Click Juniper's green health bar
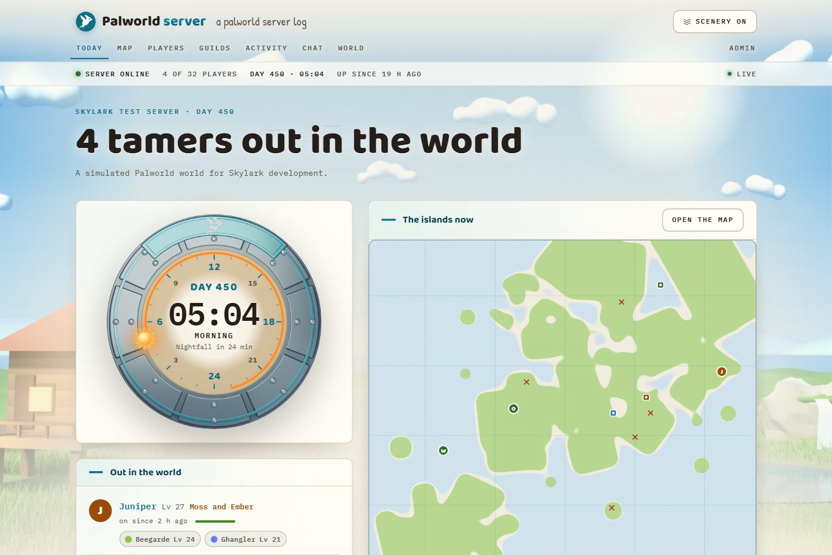832x555 pixels. [x=215, y=521]
